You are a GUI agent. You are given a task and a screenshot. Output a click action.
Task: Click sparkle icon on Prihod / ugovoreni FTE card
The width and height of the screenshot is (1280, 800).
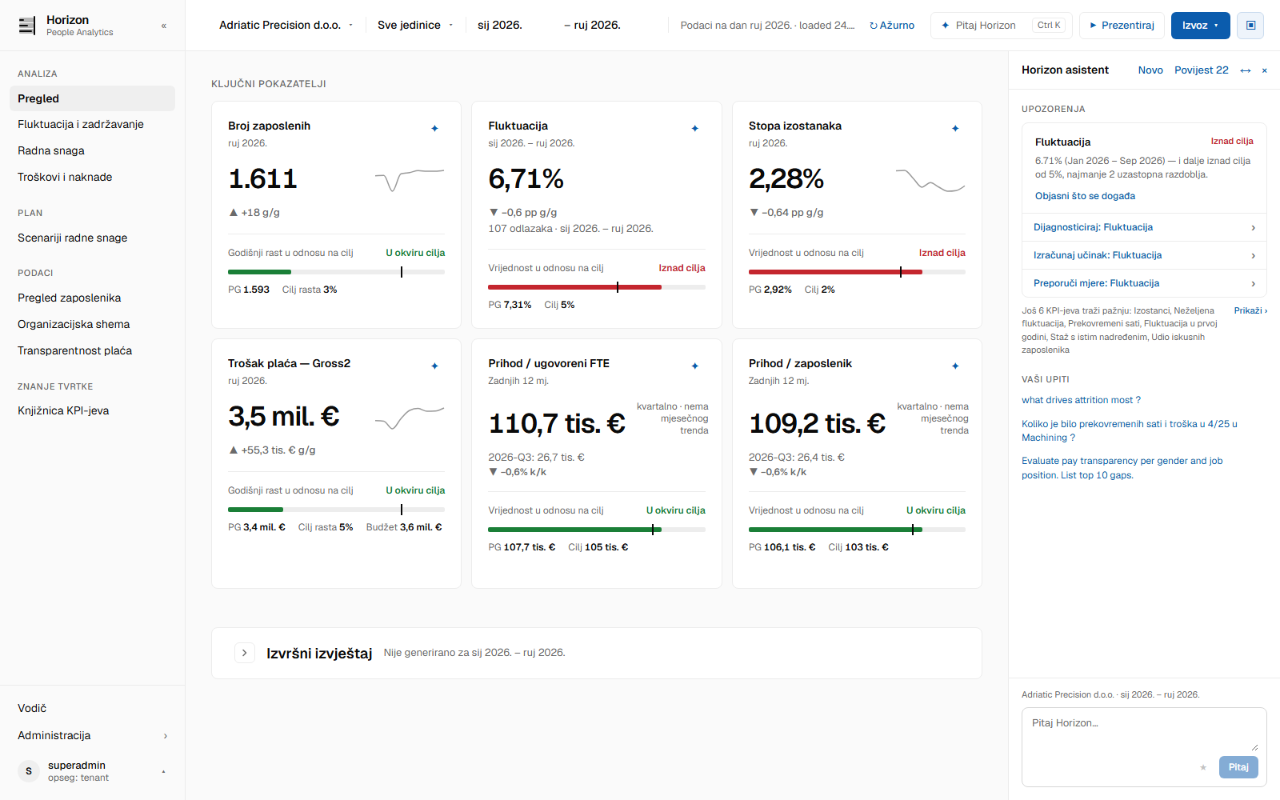point(694,366)
